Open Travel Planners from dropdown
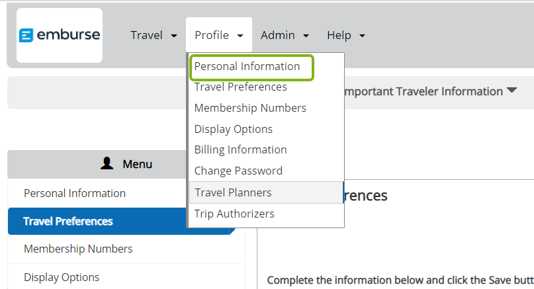 233,192
